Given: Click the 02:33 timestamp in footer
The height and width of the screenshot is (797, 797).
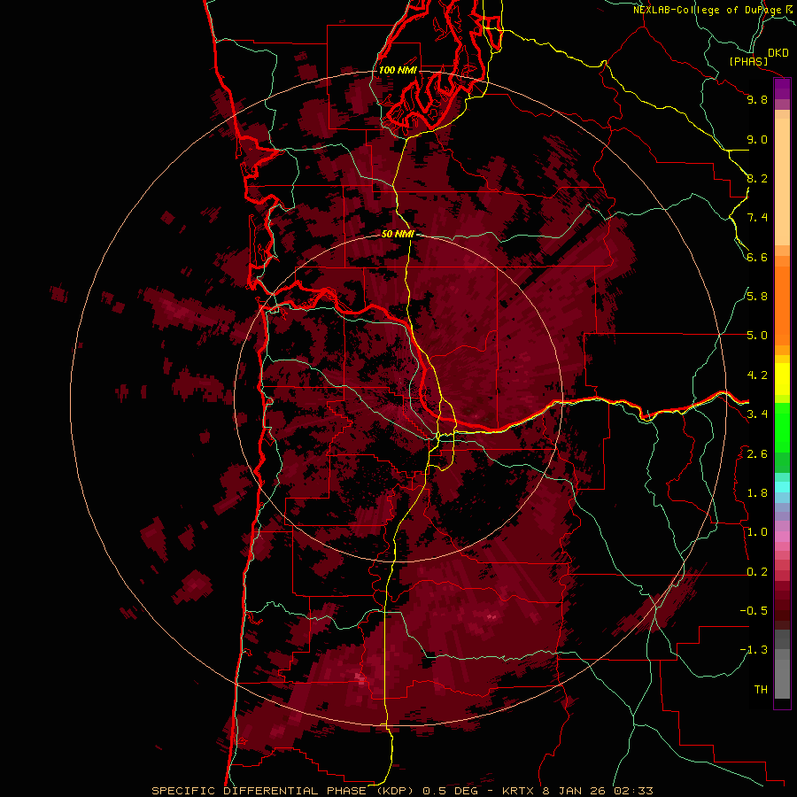Looking at the screenshot, I should [633, 791].
